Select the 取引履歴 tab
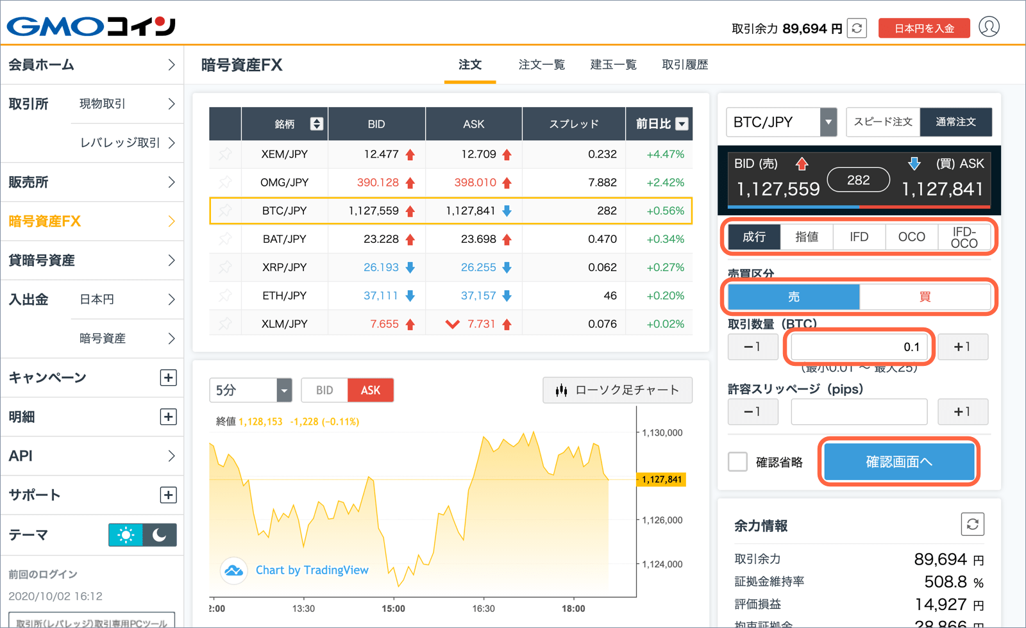 pos(685,65)
